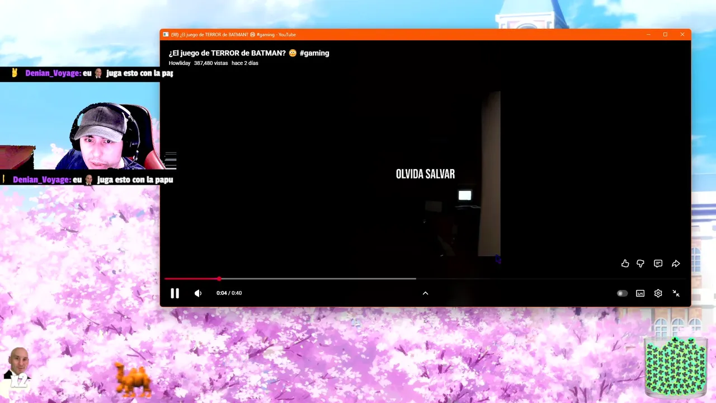Mute the video volume speaker icon
The image size is (716, 403).
click(197, 293)
